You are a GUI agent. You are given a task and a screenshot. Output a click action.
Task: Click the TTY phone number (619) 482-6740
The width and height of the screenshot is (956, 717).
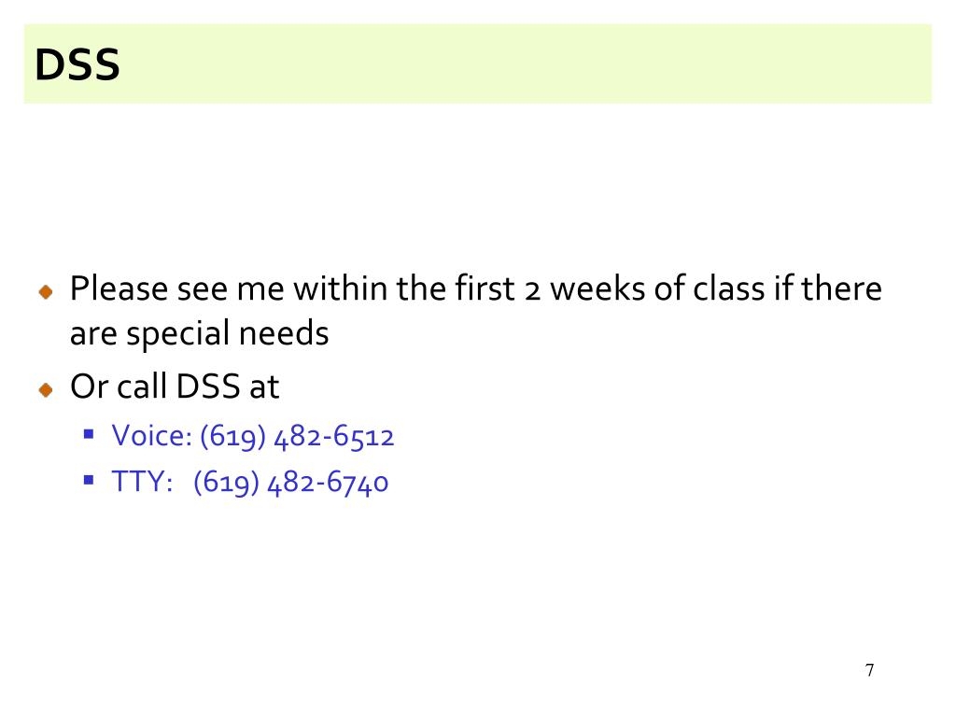(x=291, y=483)
